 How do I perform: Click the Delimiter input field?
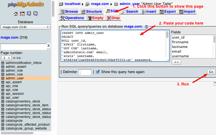pyautogui.click(x=85, y=72)
